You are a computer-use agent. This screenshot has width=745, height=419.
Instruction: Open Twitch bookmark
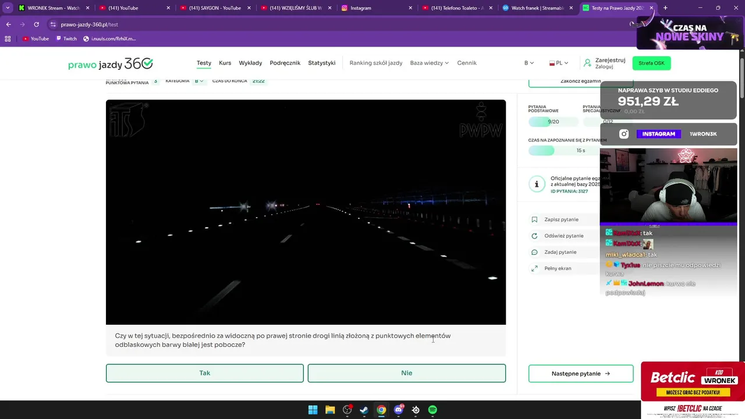pyautogui.click(x=66, y=38)
